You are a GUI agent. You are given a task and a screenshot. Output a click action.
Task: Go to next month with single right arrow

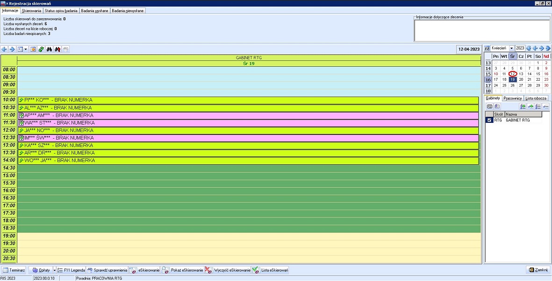click(541, 48)
